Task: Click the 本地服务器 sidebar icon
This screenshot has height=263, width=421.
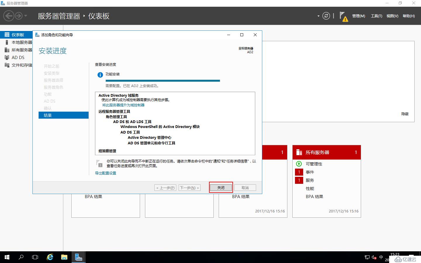Action: point(7,42)
